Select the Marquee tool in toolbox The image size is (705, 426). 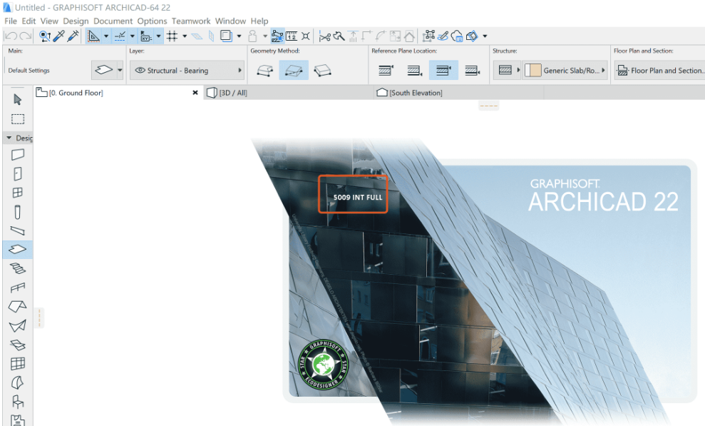[18, 118]
